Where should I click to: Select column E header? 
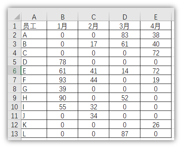click(156, 17)
